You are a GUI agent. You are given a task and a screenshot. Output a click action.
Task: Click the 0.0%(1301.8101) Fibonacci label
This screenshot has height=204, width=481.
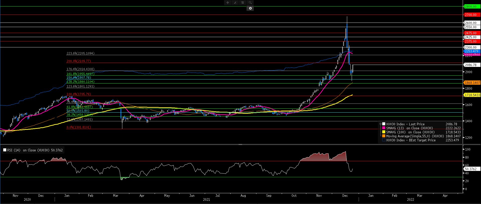tap(79, 127)
